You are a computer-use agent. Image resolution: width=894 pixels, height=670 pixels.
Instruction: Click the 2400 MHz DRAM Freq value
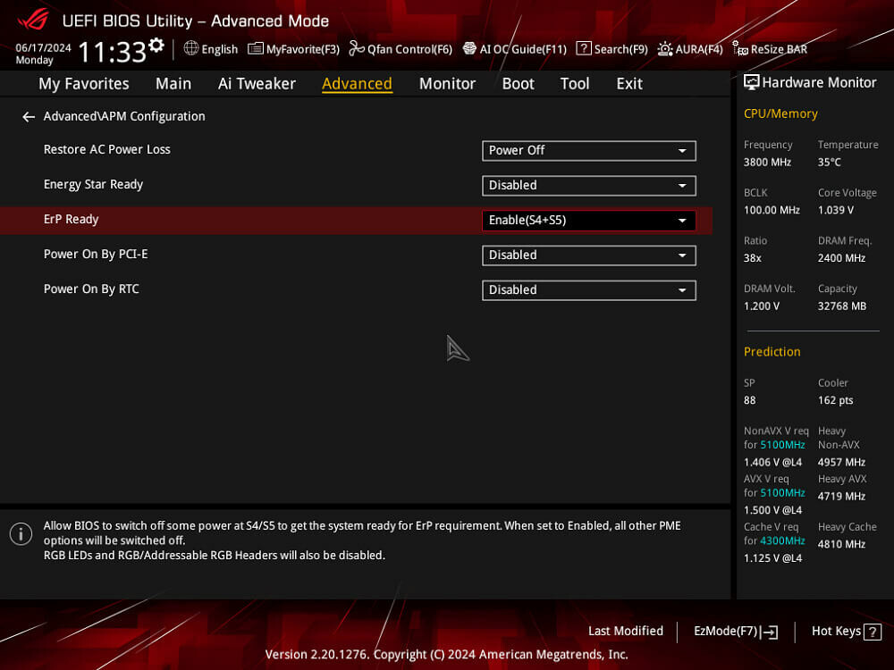841,258
